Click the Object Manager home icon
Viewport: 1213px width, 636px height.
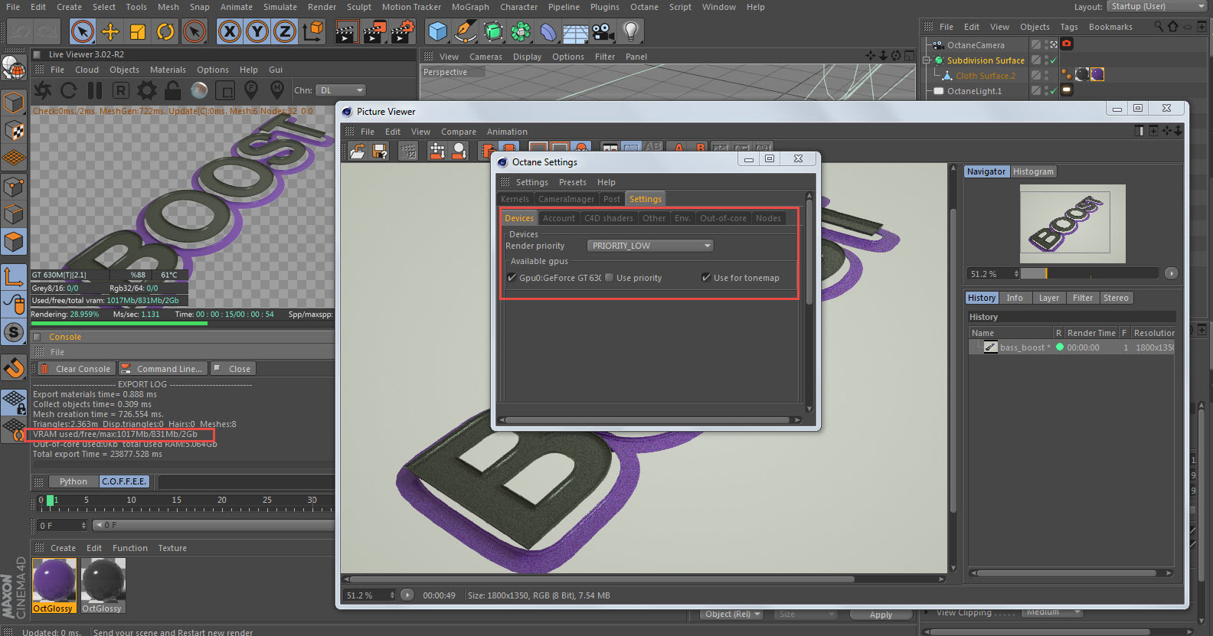click(1173, 27)
